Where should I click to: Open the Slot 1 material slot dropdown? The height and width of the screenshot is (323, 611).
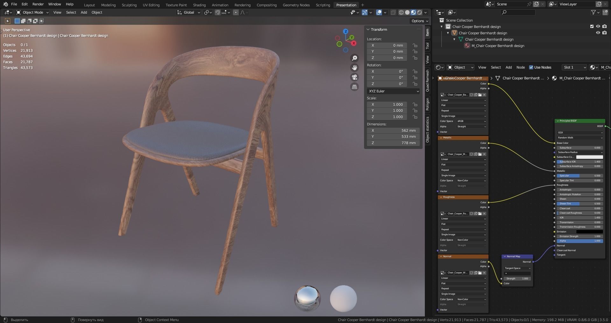click(574, 67)
